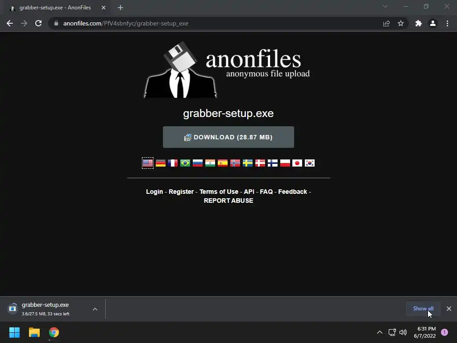Open the taskbar clock and date
Image resolution: width=457 pixels, height=343 pixels.
click(x=425, y=332)
